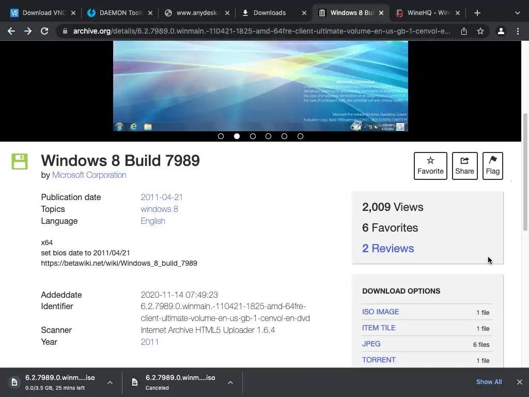529x397 pixels.
Task: Click the Windows 8 Build 7989 title
Action: tap(120, 161)
